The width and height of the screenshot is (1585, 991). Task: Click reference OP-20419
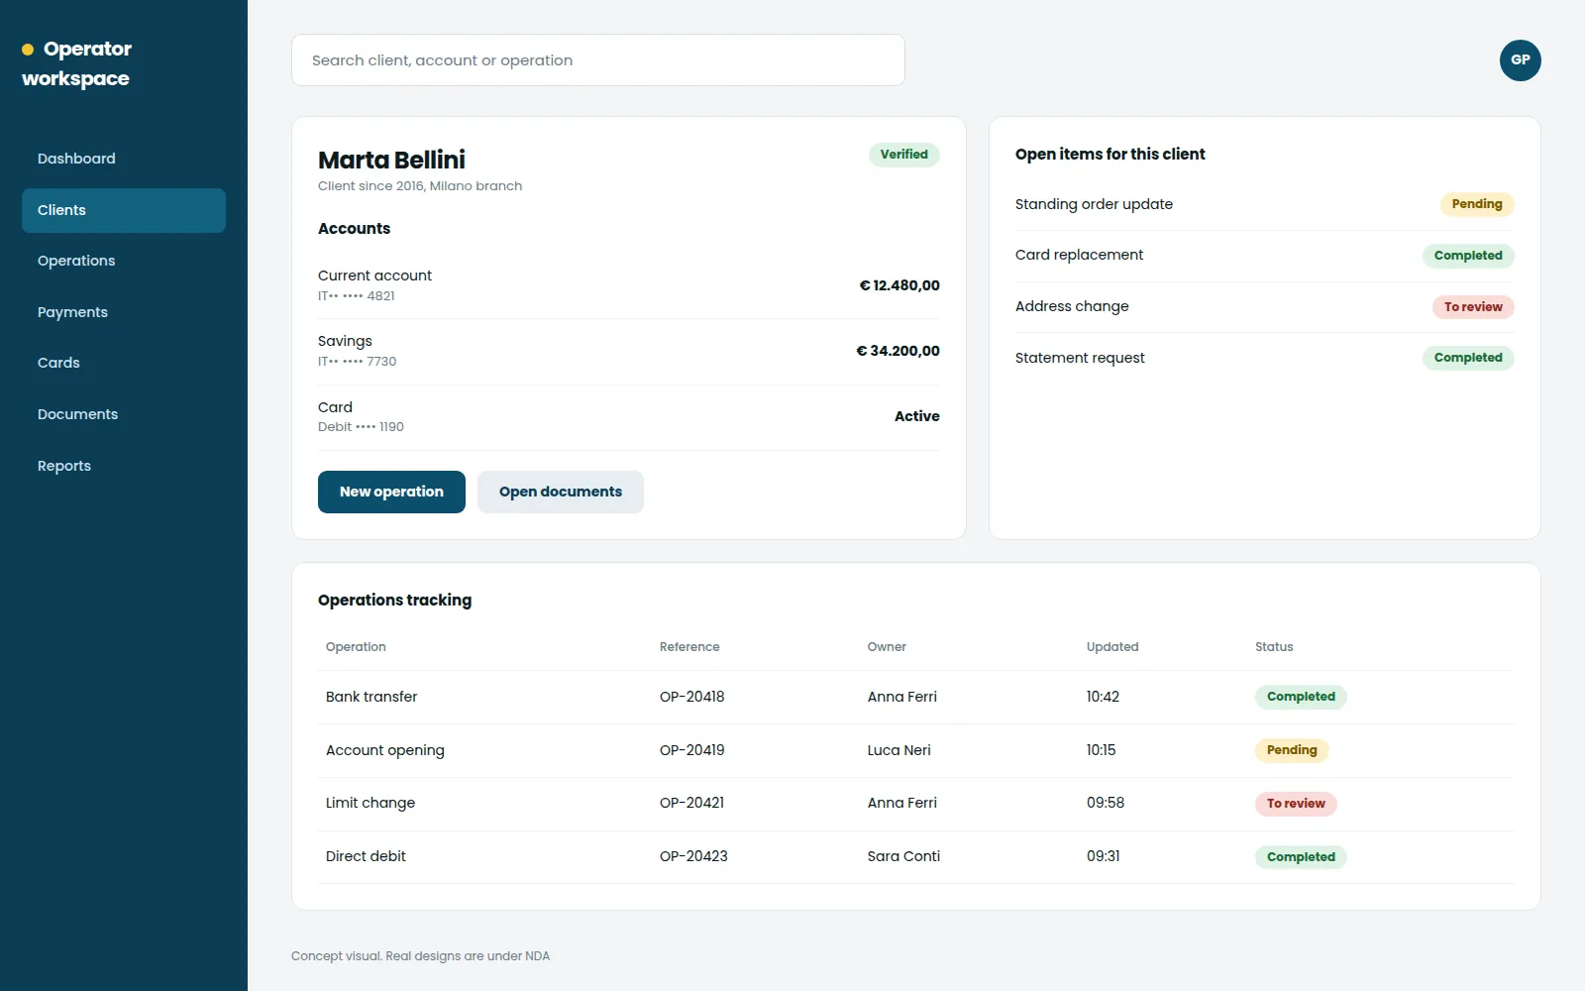[692, 750]
